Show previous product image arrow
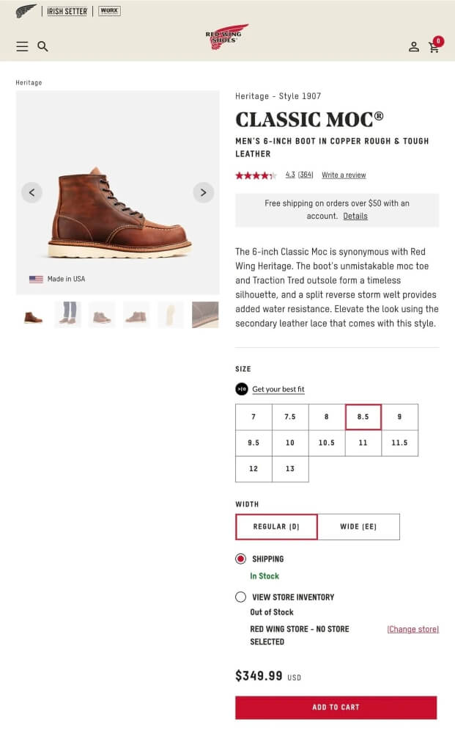The height and width of the screenshot is (734, 455). pyautogui.click(x=32, y=192)
